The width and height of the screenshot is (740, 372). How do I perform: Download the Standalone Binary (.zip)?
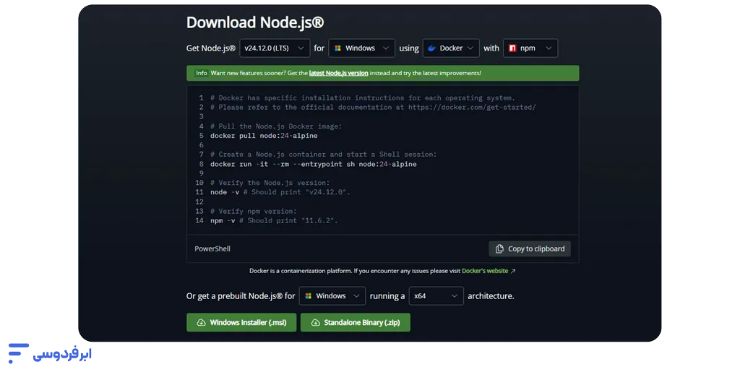356,322
